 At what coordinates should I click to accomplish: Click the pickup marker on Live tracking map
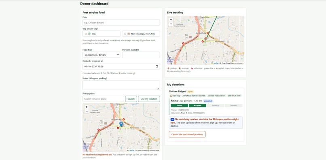(x=205, y=39)
